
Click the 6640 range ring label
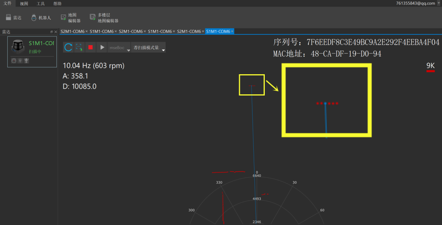click(x=257, y=175)
